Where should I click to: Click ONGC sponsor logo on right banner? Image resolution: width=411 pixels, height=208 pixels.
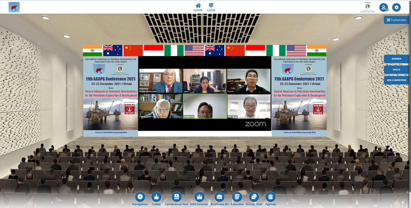(x=318, y=109)
